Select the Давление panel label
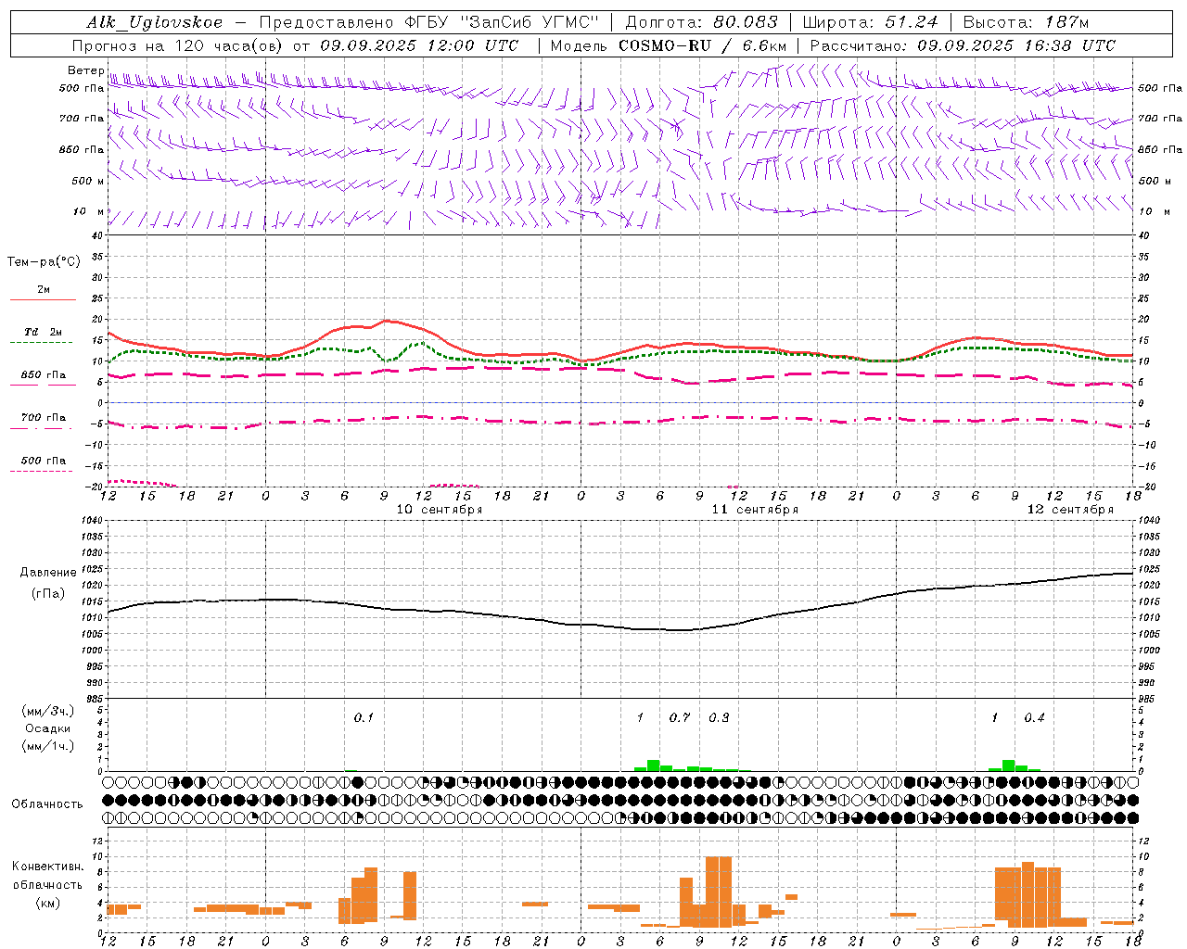The image size is (1187, 949). click(x=48, y=573)
